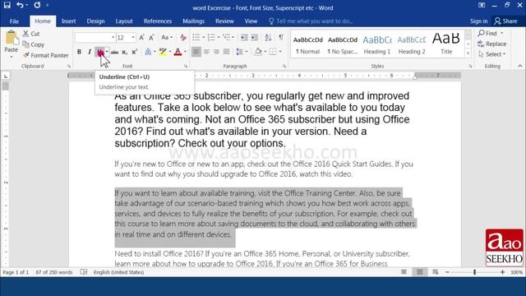Apply the yellow text highlight color

coord(163,52)
